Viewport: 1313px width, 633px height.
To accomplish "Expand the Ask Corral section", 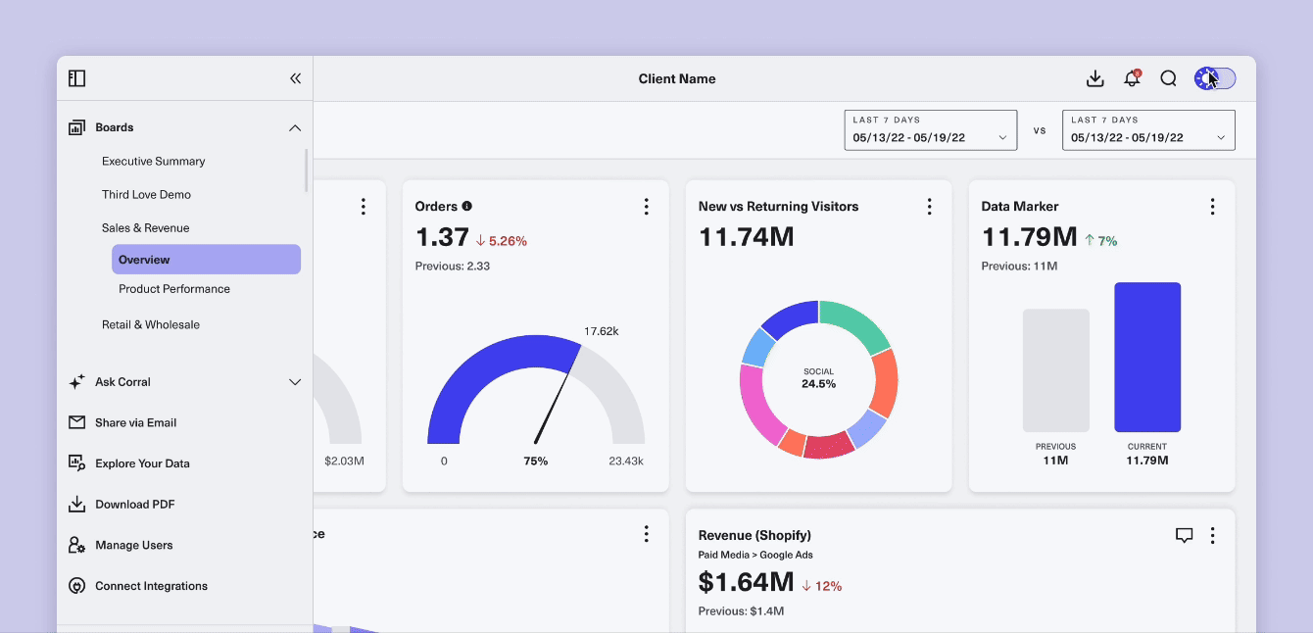I will 294,382.
